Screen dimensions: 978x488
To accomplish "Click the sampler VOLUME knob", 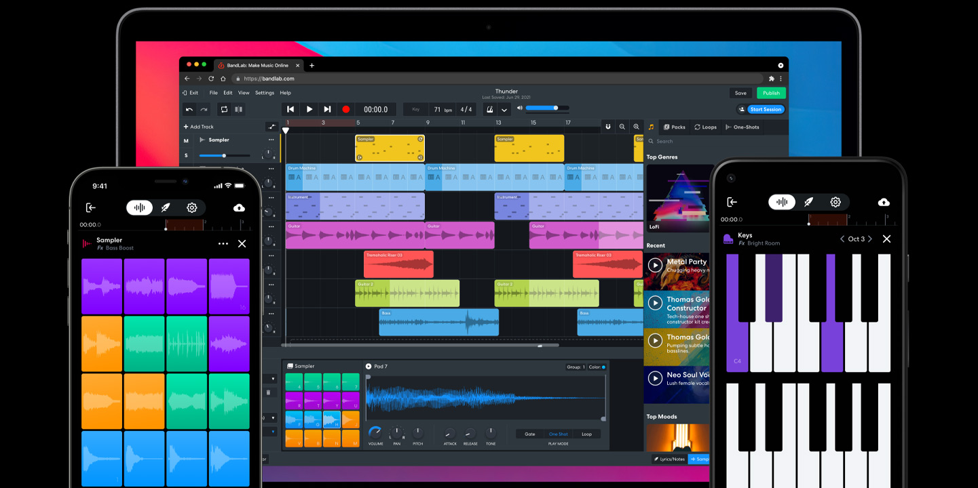I will (x=375, y=432).
